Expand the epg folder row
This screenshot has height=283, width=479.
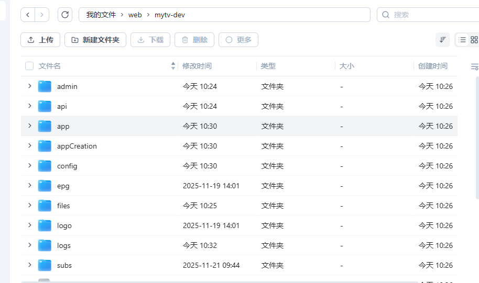tap(30, 185)
